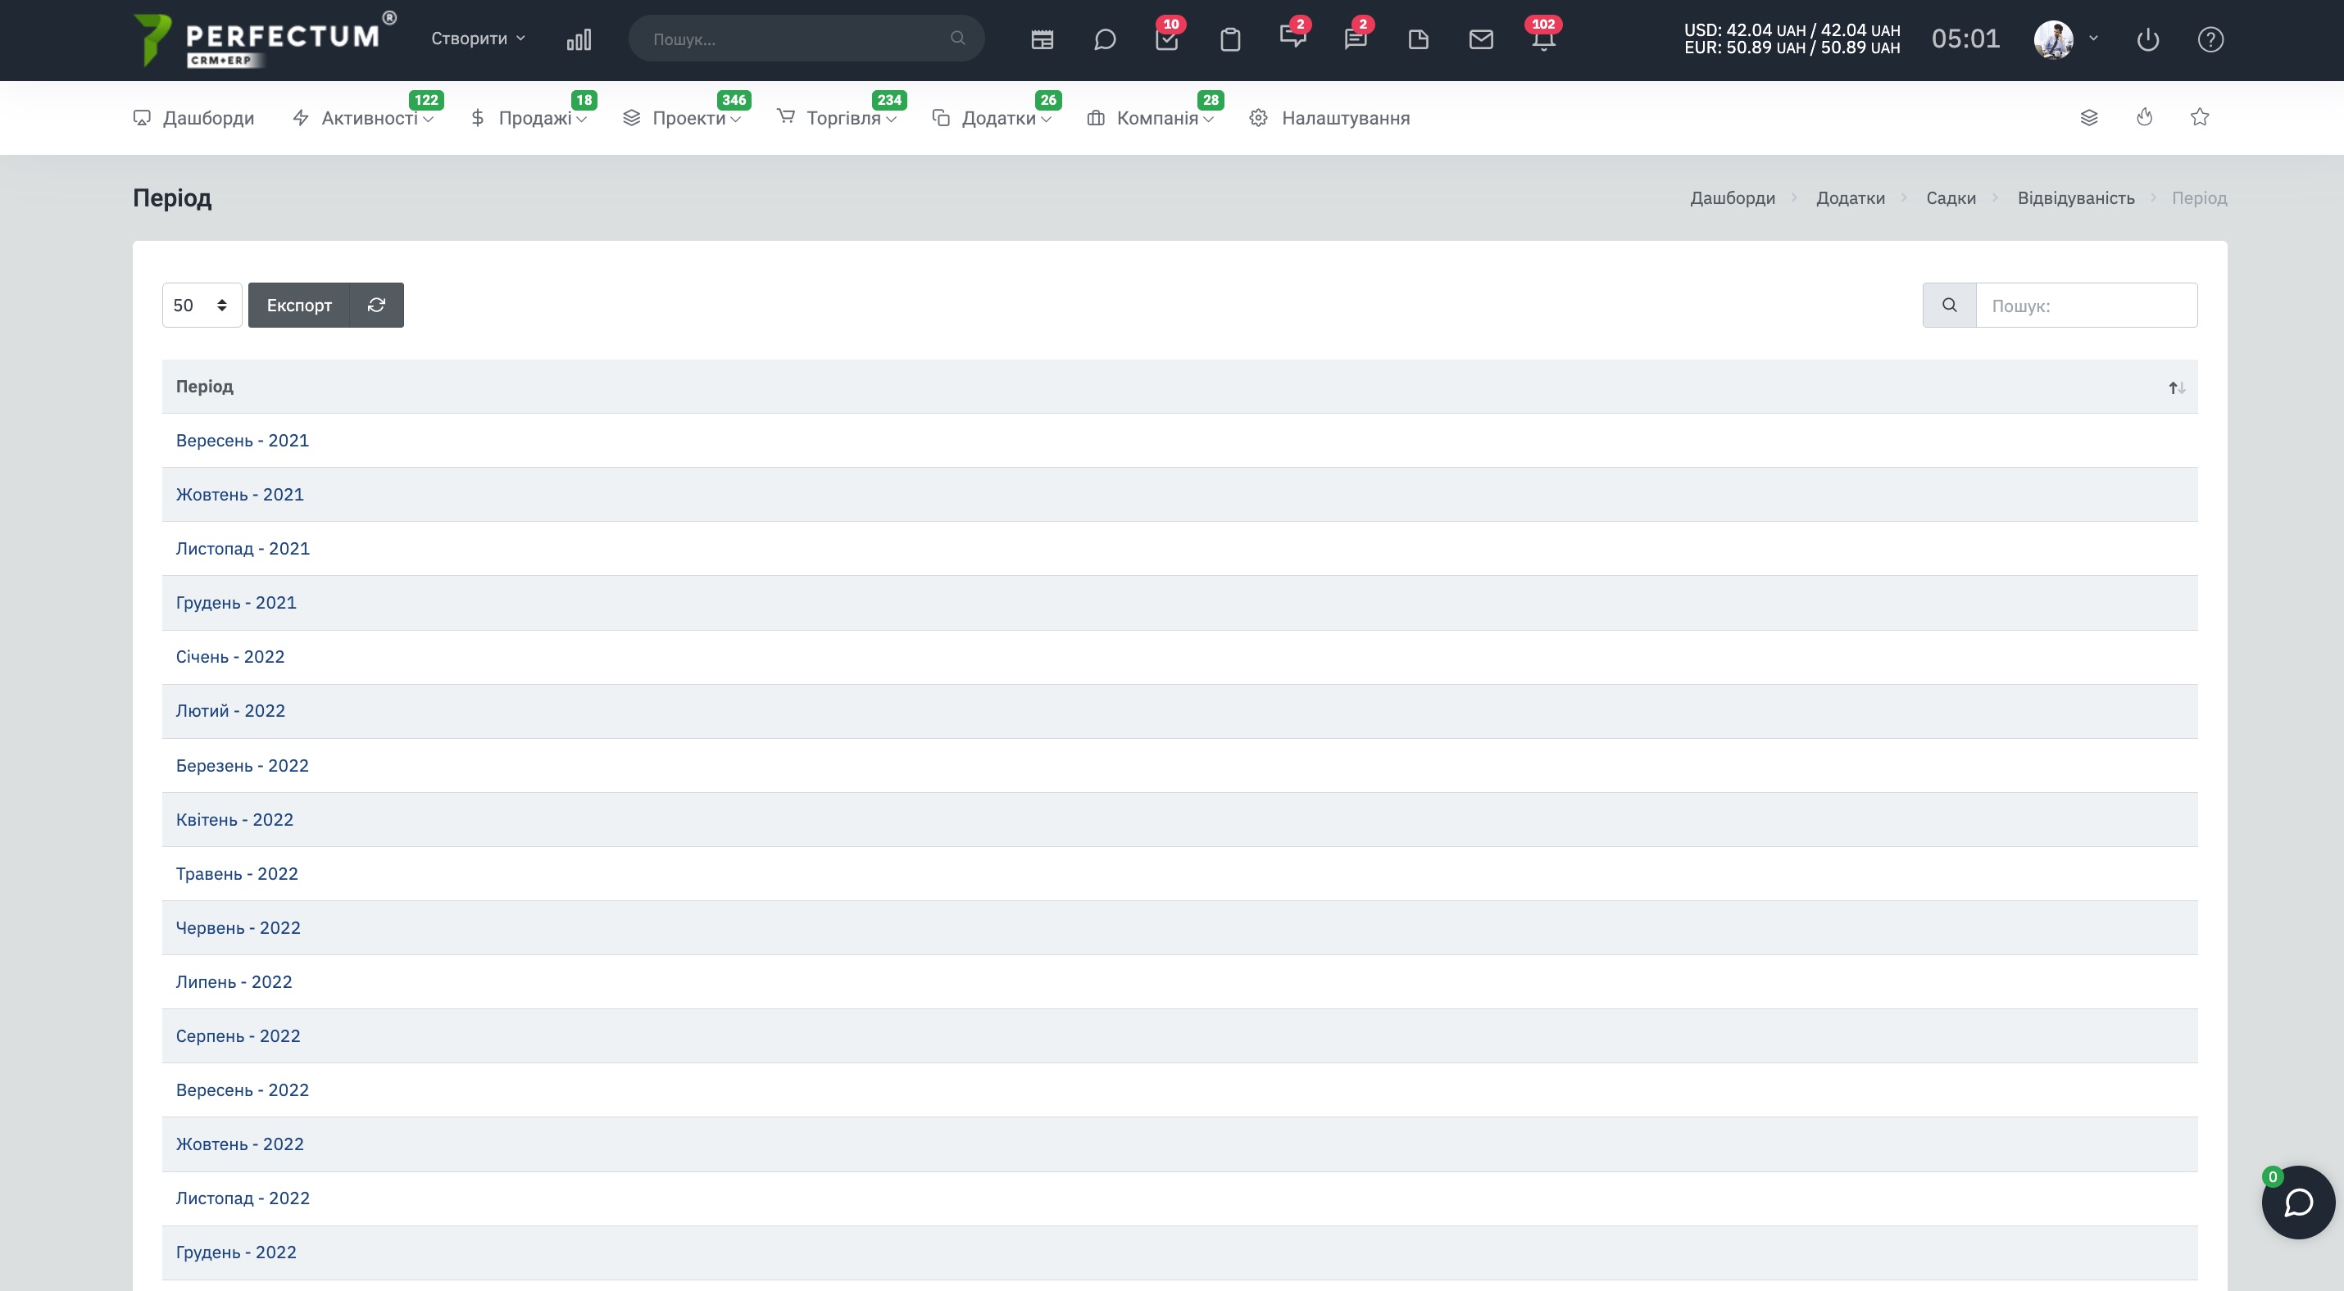Expand the Створити dropdown
2344x1291 pixels.
(x=479, y=39)
